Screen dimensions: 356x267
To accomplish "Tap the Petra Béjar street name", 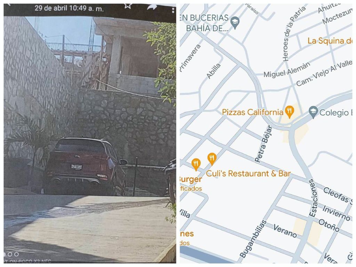I will click(263, 144).
